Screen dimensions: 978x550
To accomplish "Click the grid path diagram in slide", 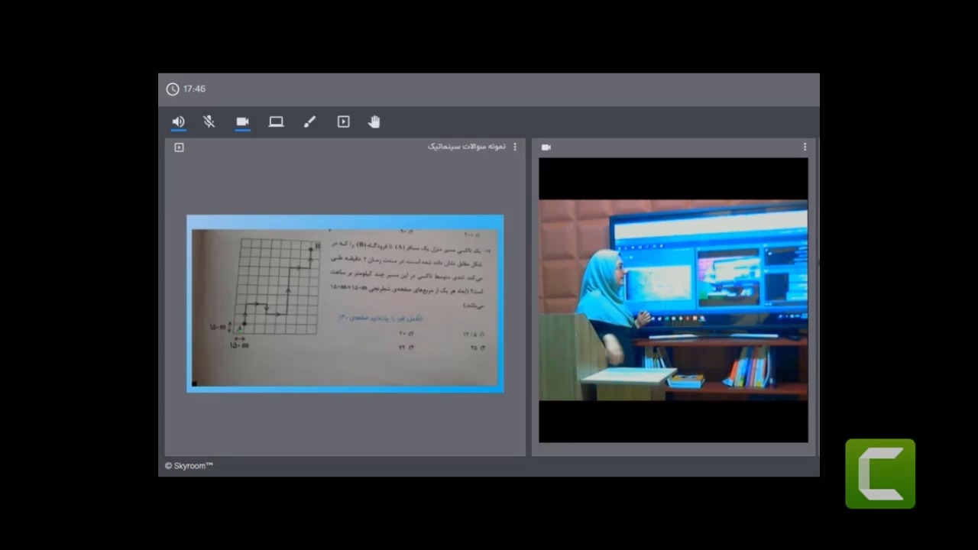I will tap(278, 286).
